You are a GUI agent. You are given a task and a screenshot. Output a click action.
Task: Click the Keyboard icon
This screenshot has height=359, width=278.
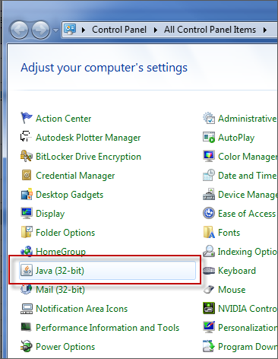[x=209, y=270]
